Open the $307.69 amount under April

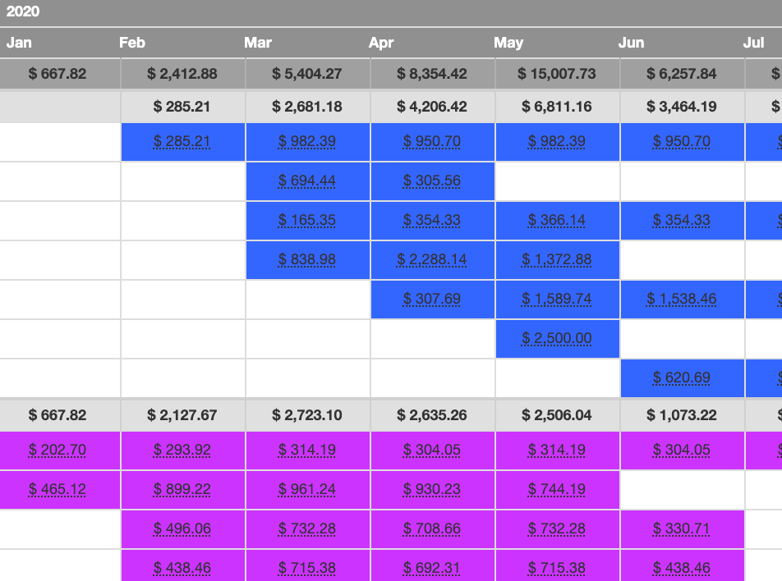[x=432, y=299]
